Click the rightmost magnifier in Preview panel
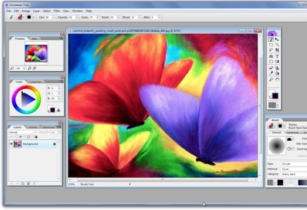 pyautogui.click(x=35, y=68)
